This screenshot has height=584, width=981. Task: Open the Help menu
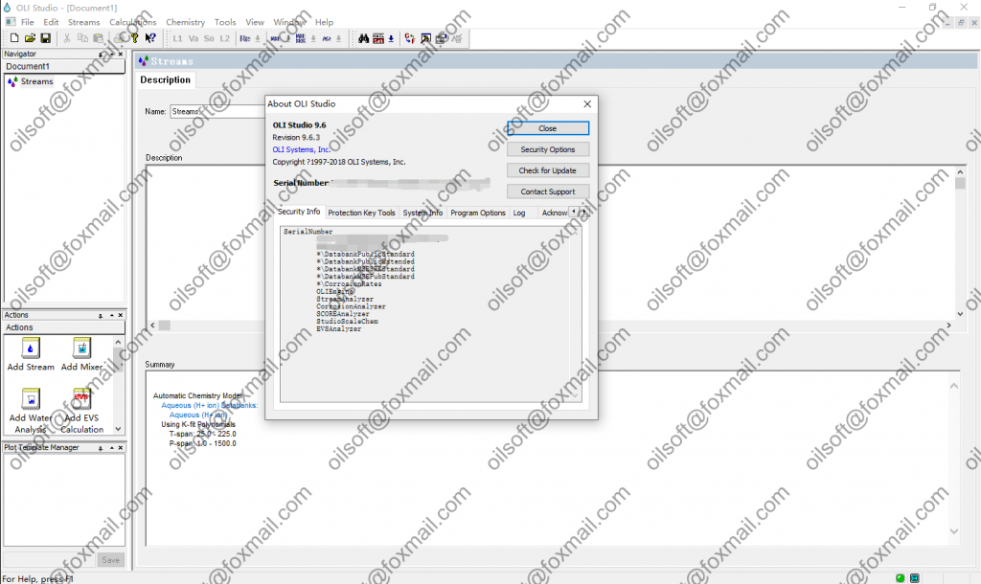(x=324, y=22)
